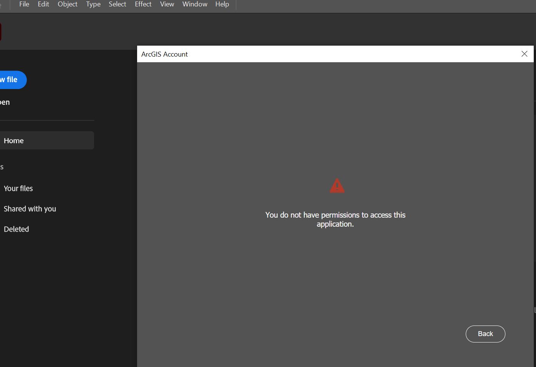
Task: Click the permissions error message text
Action: pyautogui.click(x=335, y=220)
